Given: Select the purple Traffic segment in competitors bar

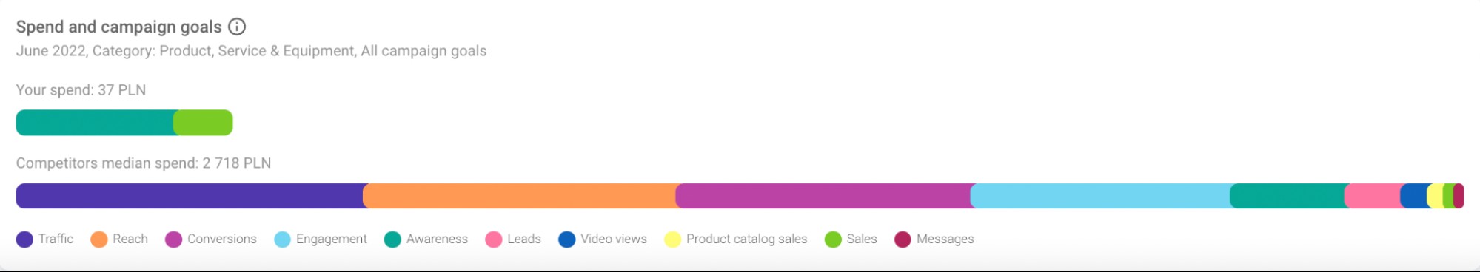Looking at the screenshot, I should pos(190,196).
